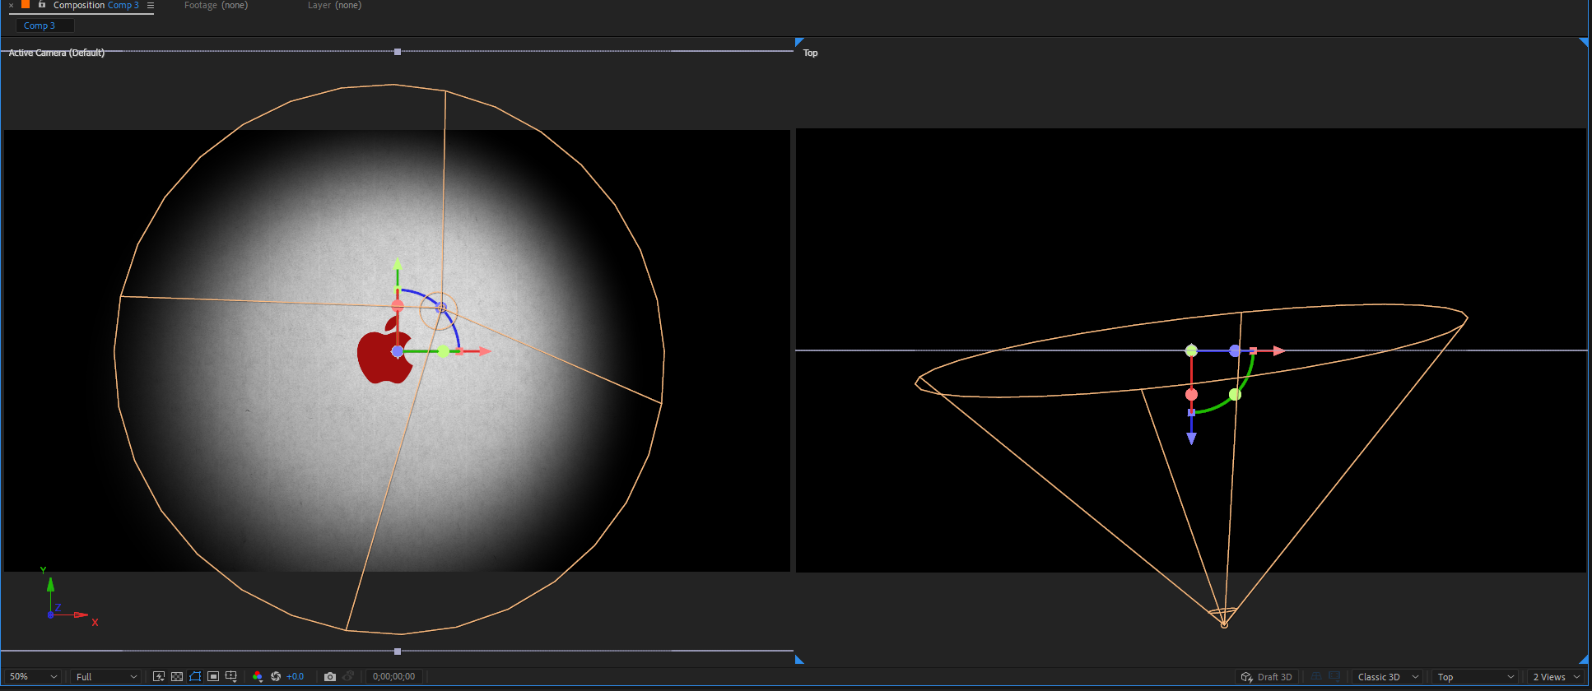The image size is (1592, 691).
Task: Toggle Fast Previews lightning icon
Action: coord(159,676)
